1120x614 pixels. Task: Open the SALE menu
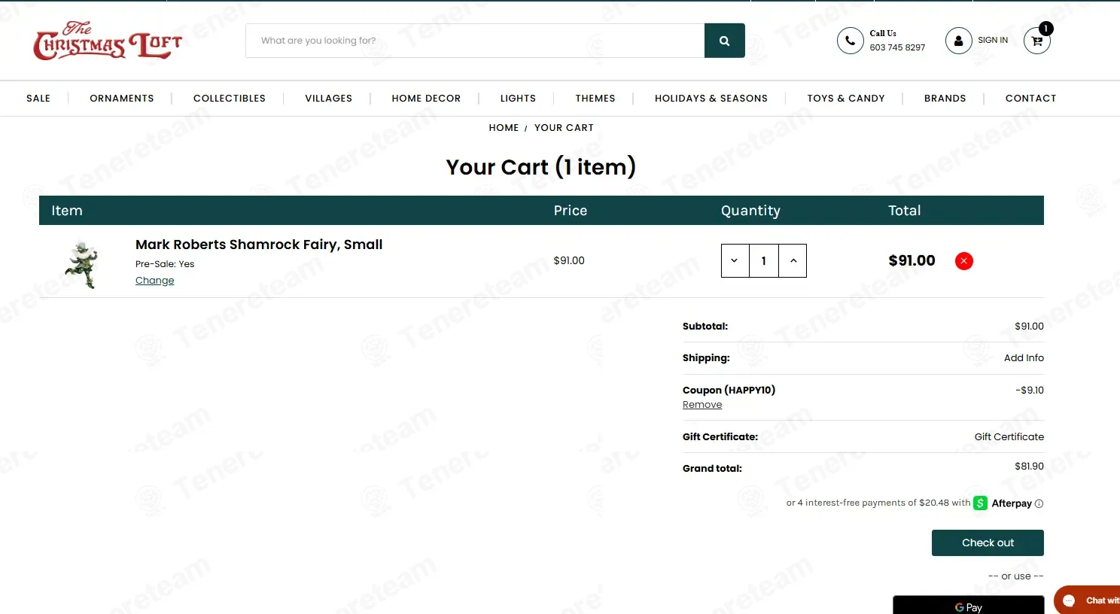point(38,99)
